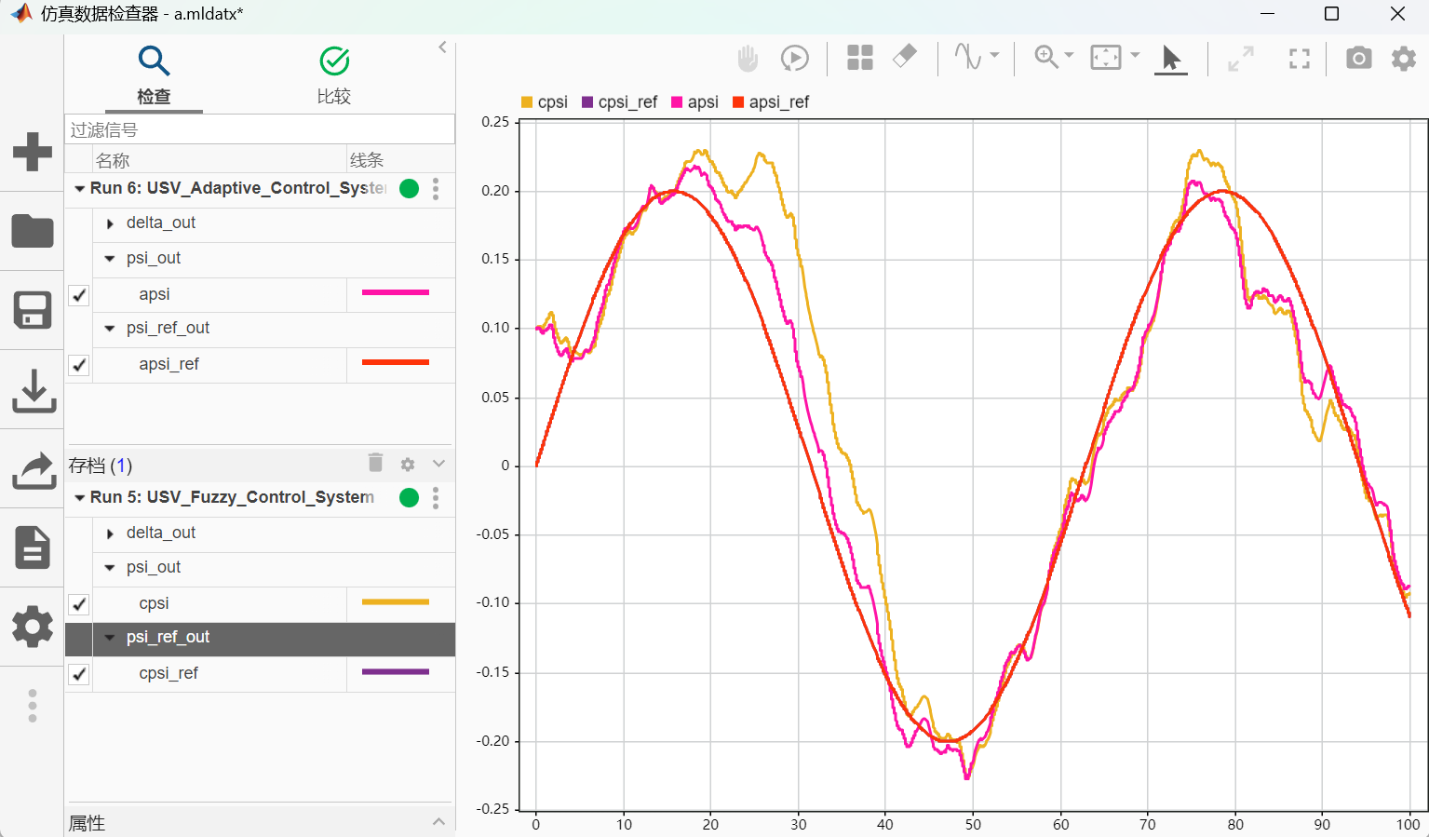The image size is (1429, 837).
Task: Expand delta_out under Run 6
Action: [110, 223]
